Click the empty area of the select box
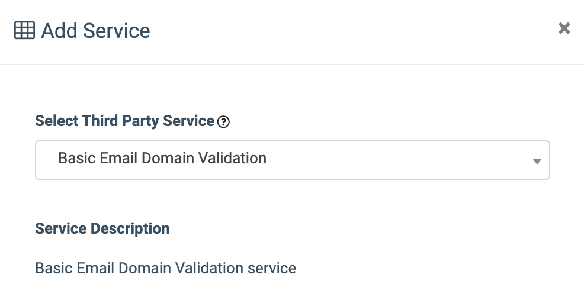The width and height of the screenshot is (584, 303). pyautogui.click(x=399, y=160)
